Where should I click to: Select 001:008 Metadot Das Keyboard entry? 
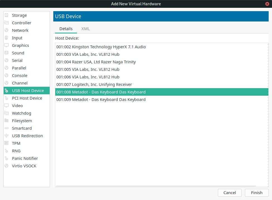(x=162, y=92)
